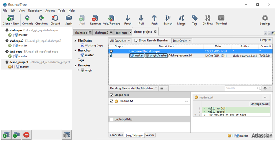The height and width of the screenshot is (141, 276).
Task: Open the Actions menu
Action: click(50, 11)
